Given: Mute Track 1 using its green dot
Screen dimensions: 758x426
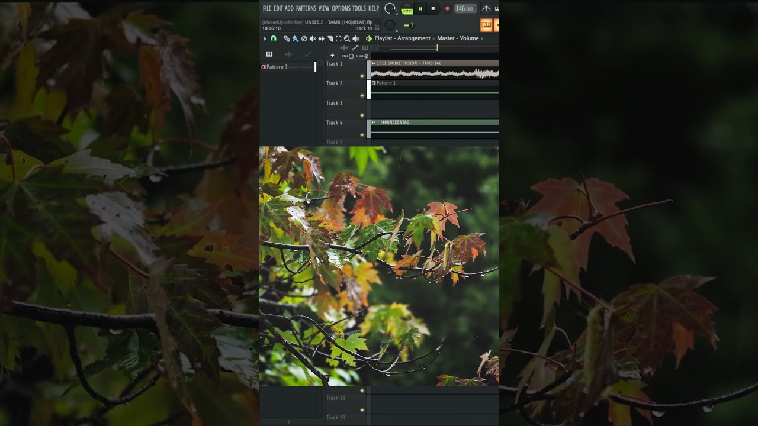Looking at the screenshot, I should click(362, 76).
